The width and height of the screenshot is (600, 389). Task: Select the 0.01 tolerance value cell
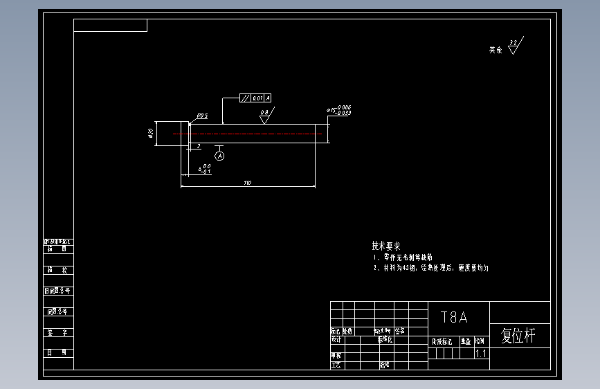(257, 98)
